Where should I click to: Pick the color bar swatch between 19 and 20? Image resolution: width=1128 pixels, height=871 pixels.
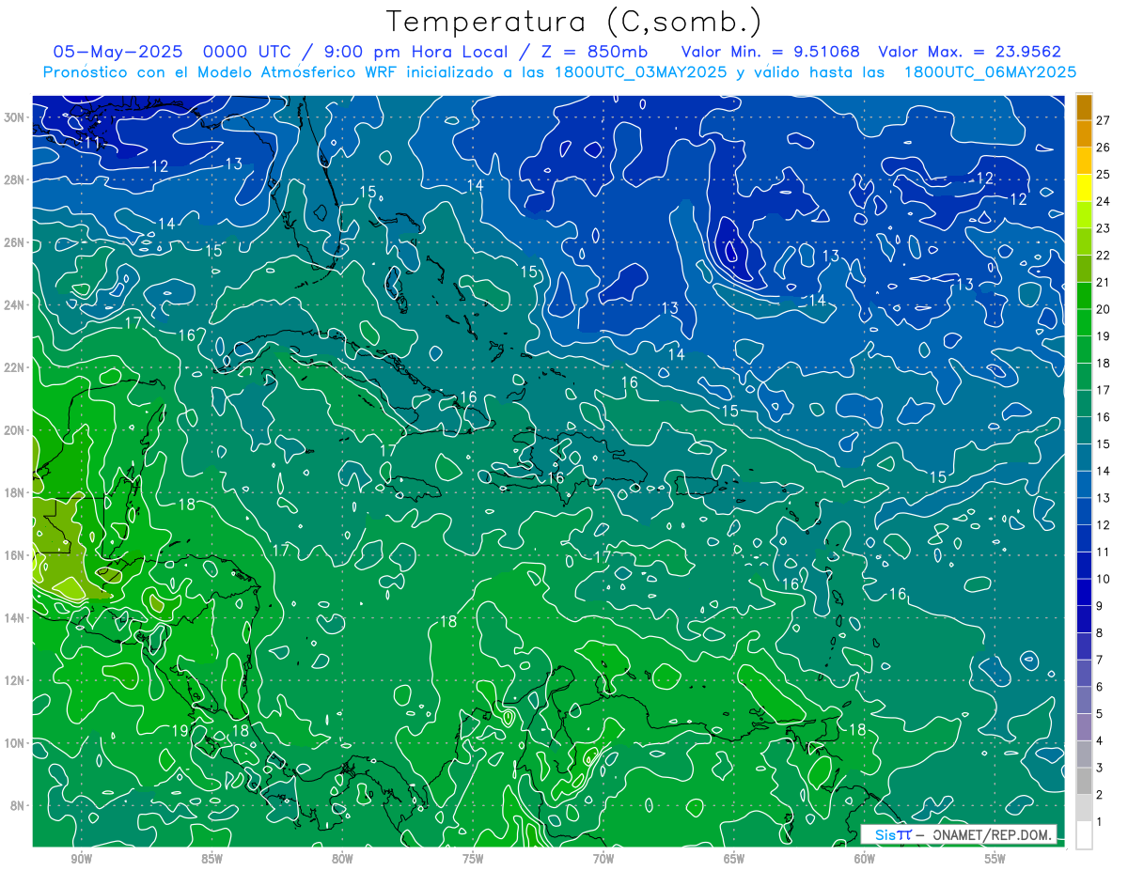(x=1085, y=322)
